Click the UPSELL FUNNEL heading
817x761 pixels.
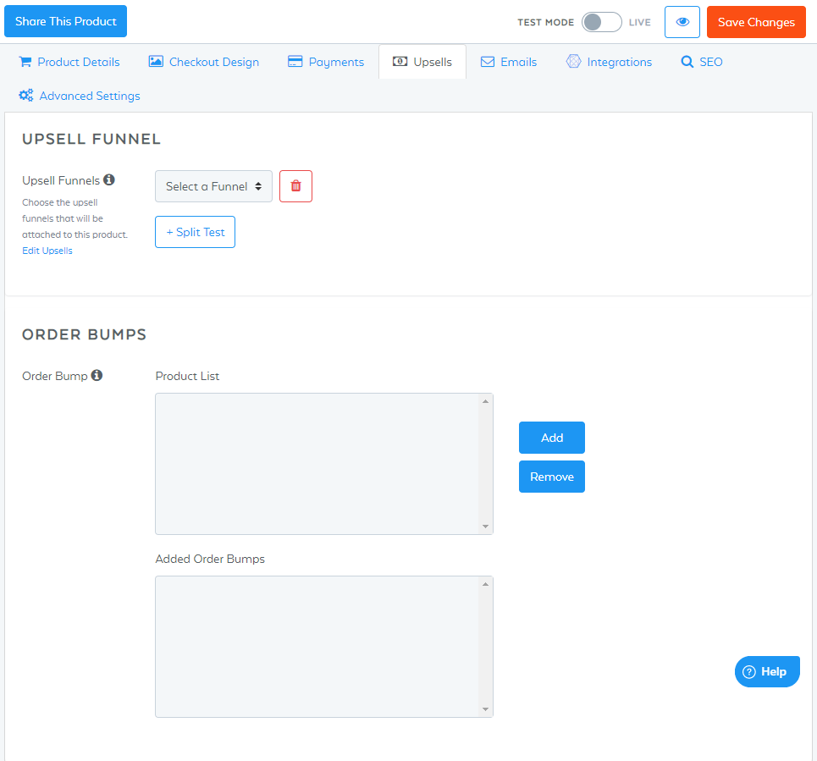point(91,139)
